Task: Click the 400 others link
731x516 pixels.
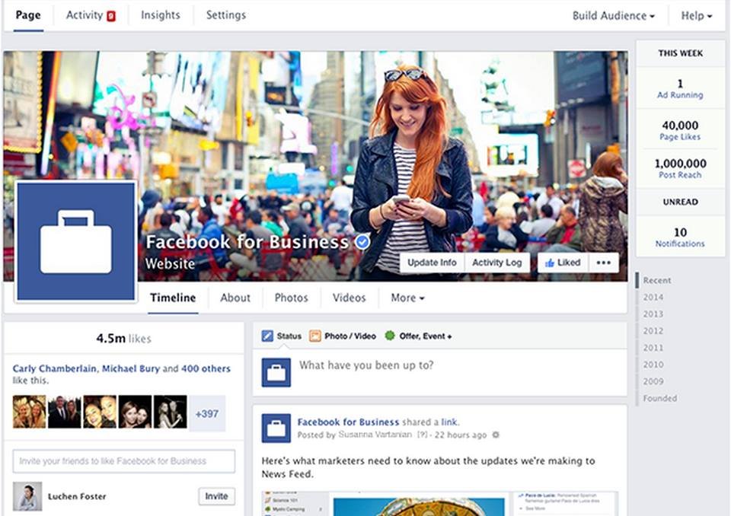Action: pos(206,368)
